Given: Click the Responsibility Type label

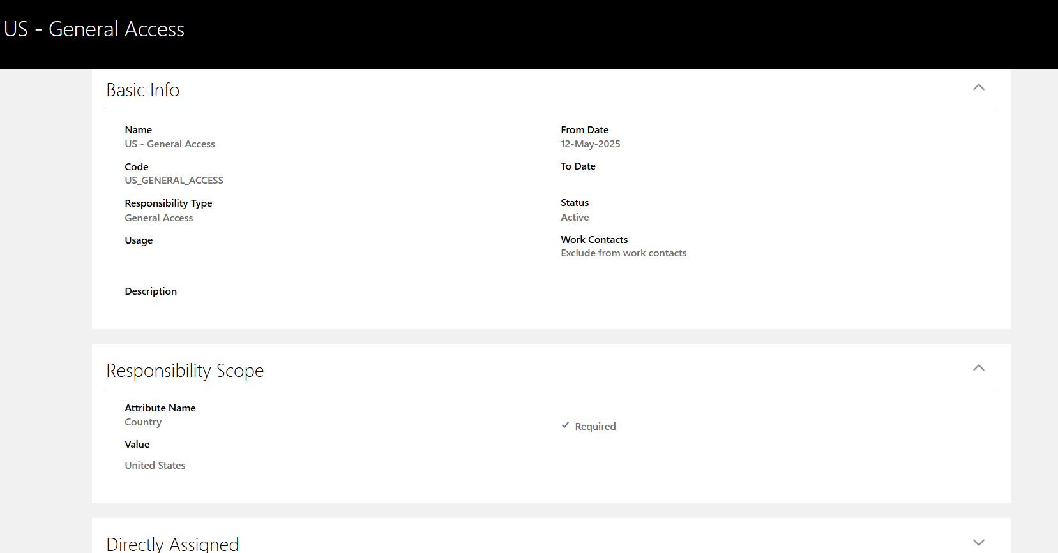Looking at the screenshot, I should point(169,203).
